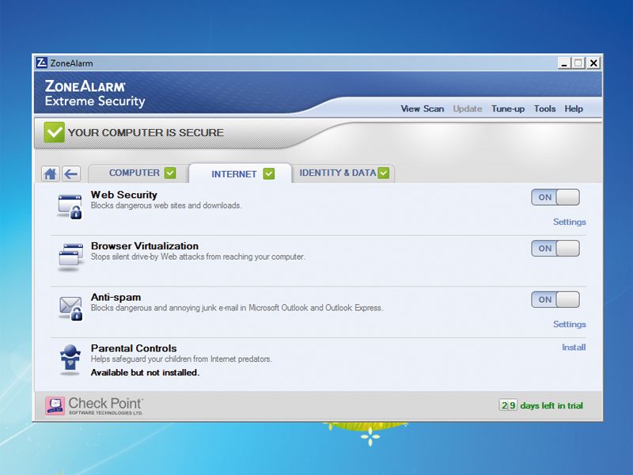This screenshot has height=475, width=633.
Task: Open Anti-spam Settings link
Action: (569, 324)
